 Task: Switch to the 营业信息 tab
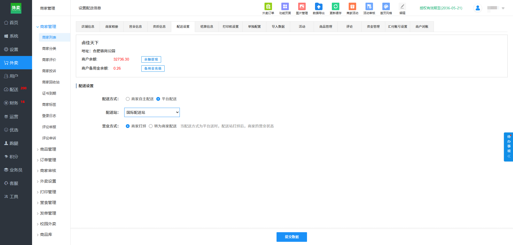tap(135, 27)
